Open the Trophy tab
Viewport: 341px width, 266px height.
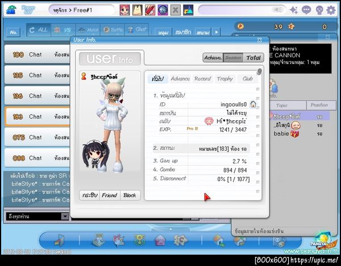click(225, 78)
